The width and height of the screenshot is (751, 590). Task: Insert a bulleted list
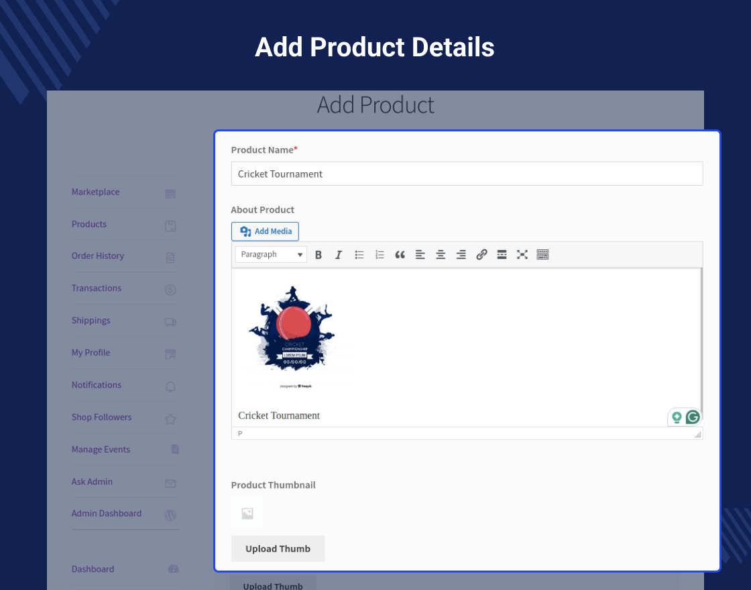tap(359, 255)
